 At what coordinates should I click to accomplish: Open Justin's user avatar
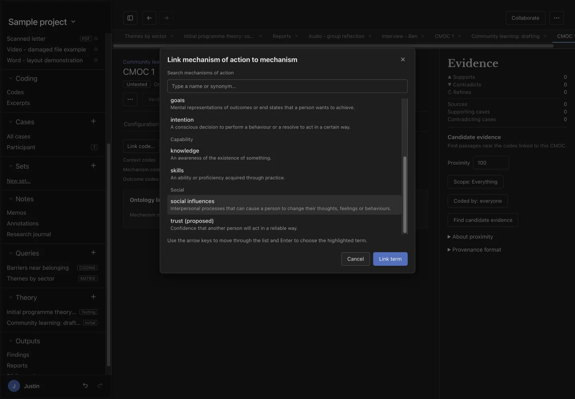coord(14,386)
